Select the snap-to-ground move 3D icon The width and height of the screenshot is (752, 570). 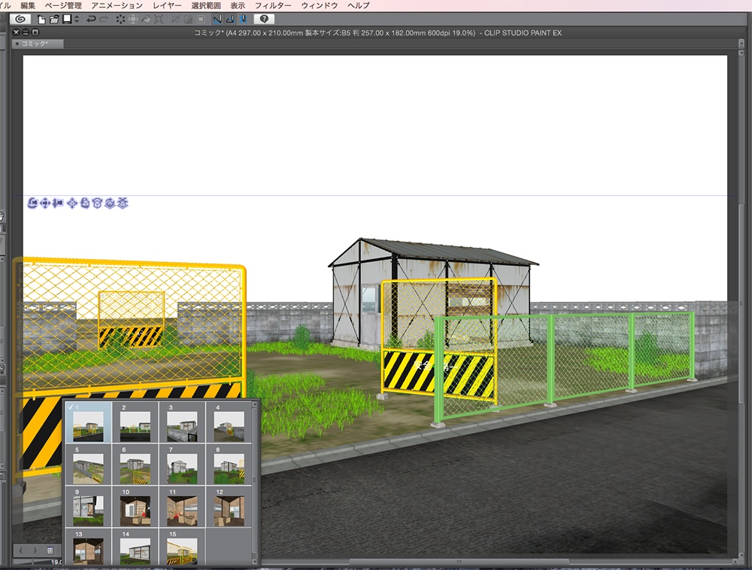pyautogui.click(x=123, y=203)
